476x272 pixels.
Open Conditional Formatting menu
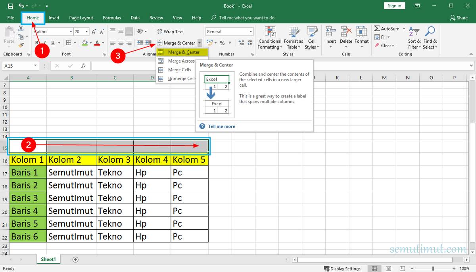tap(270, 38)
